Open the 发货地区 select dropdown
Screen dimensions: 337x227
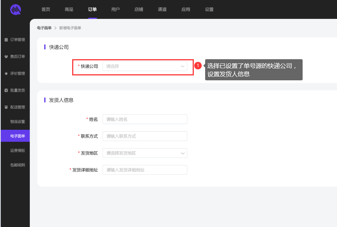[145, 153]
